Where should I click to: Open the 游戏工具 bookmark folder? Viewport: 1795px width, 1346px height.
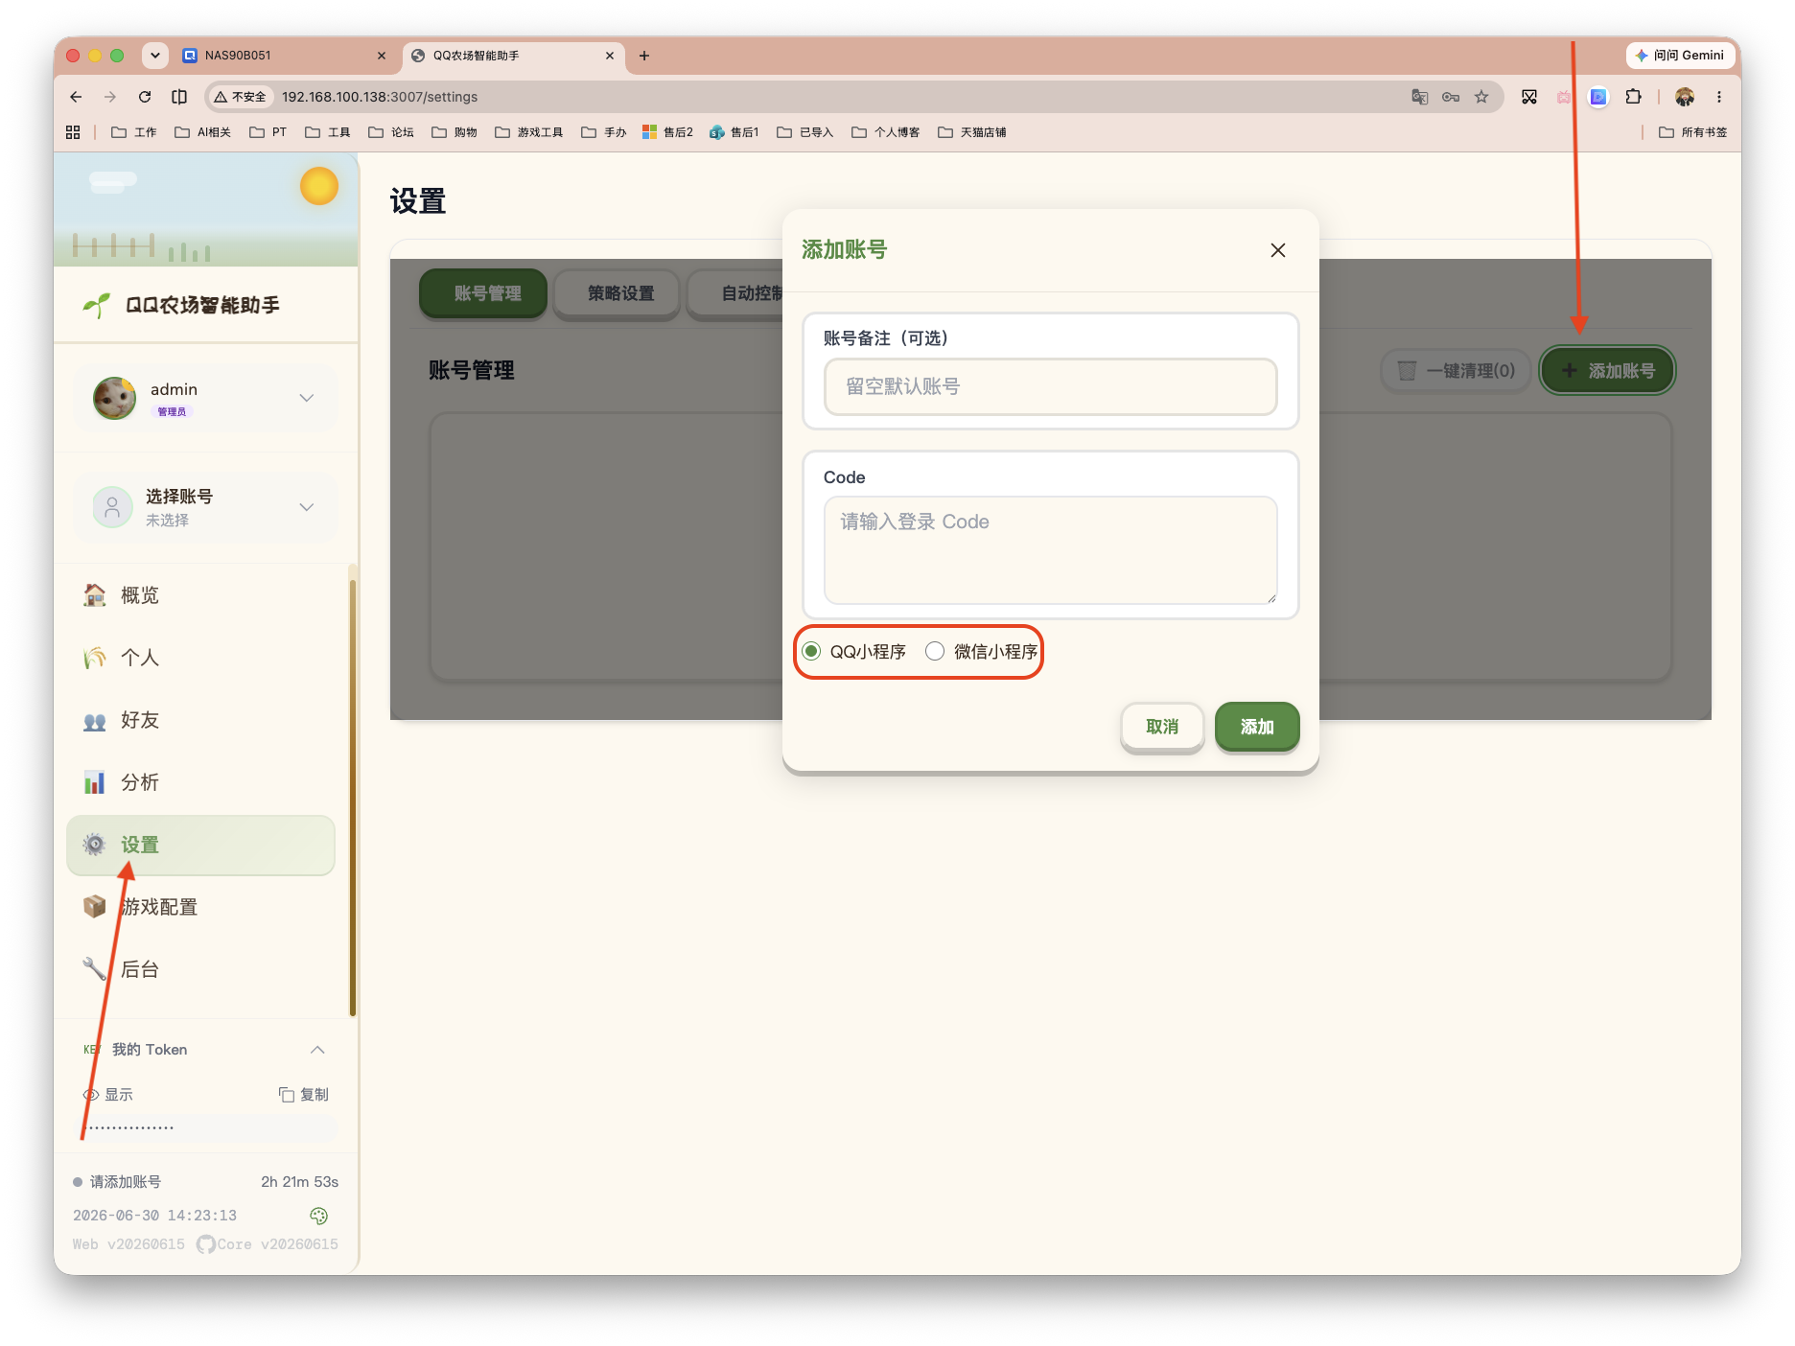pos(529,132)
